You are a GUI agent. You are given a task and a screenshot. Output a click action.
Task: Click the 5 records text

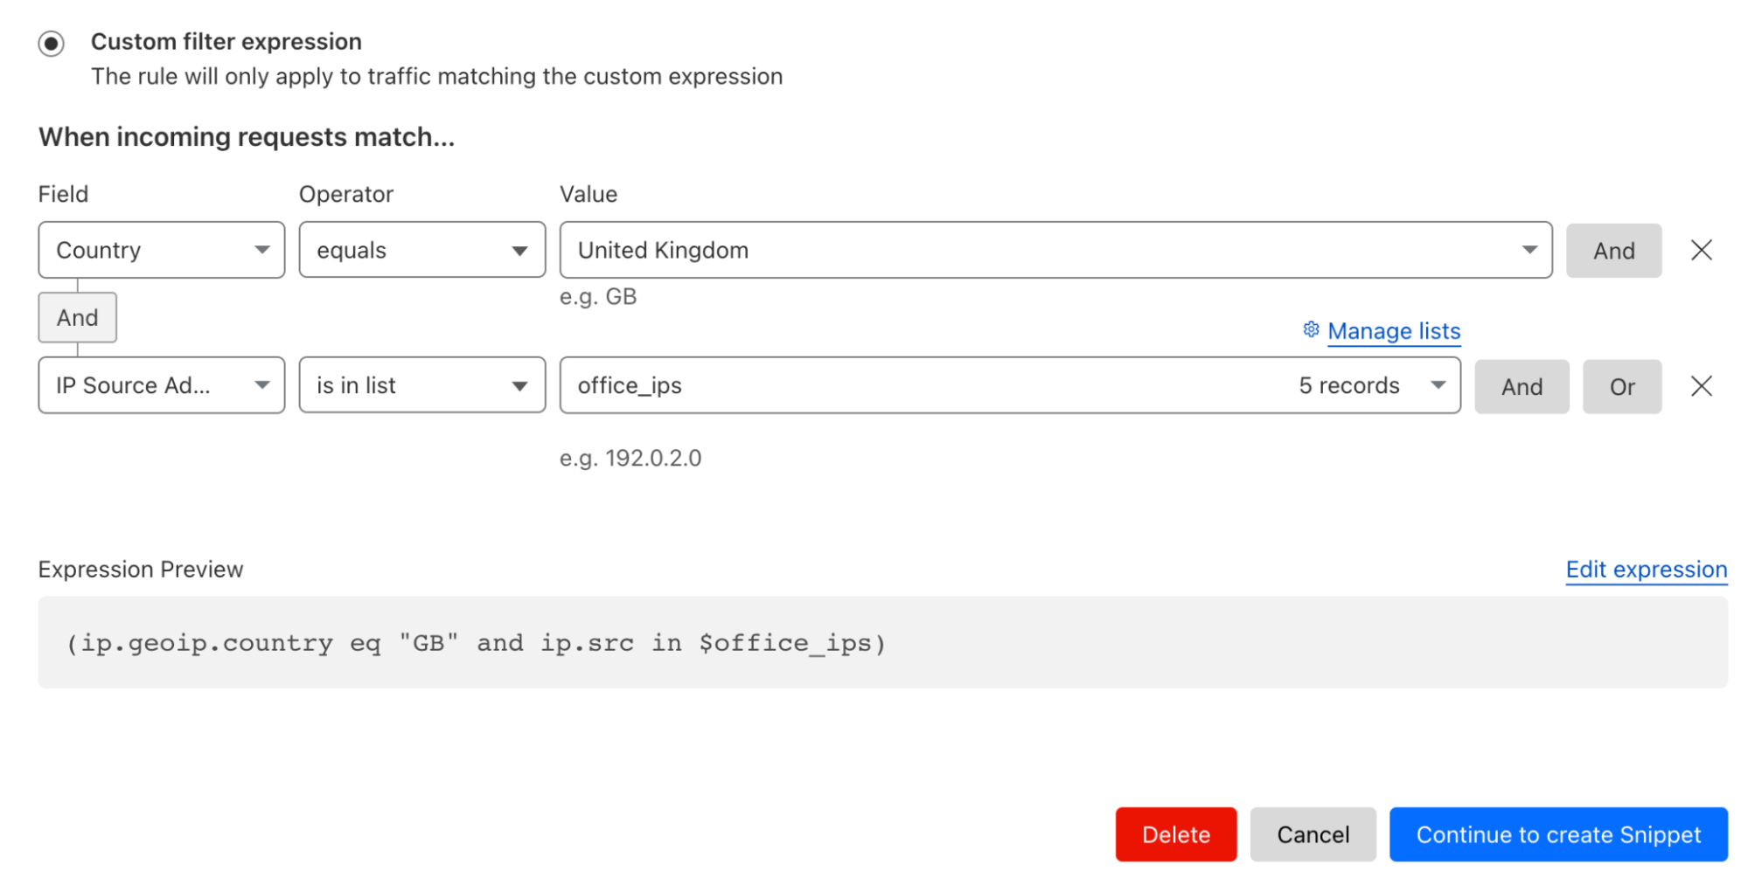coord(1348,385)
